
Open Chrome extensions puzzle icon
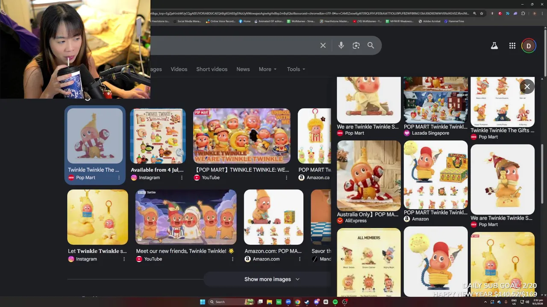(523, 13)
